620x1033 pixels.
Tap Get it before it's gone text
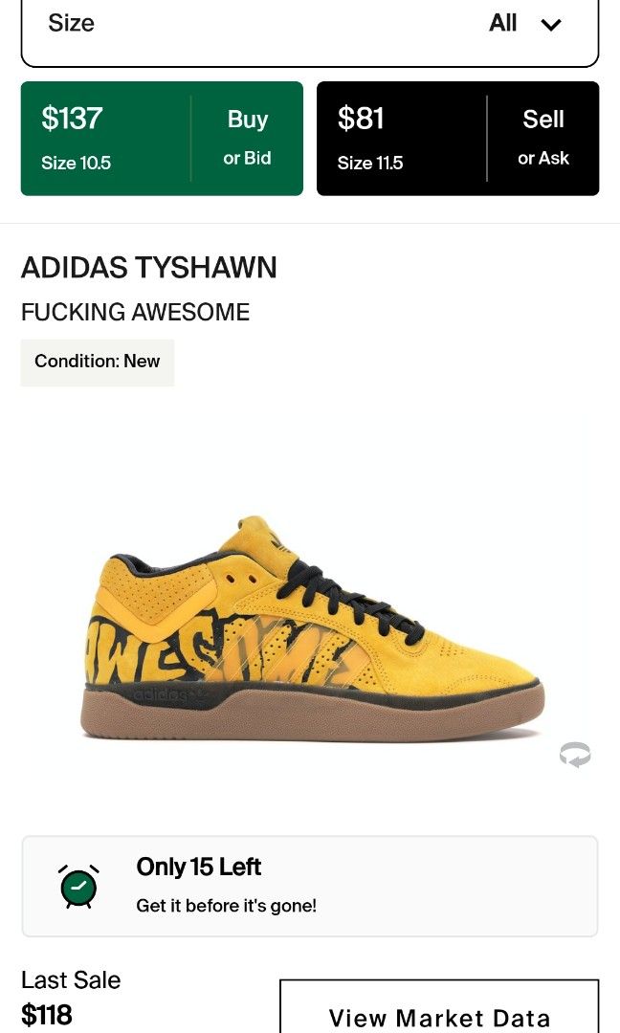[x=226, y=906]
